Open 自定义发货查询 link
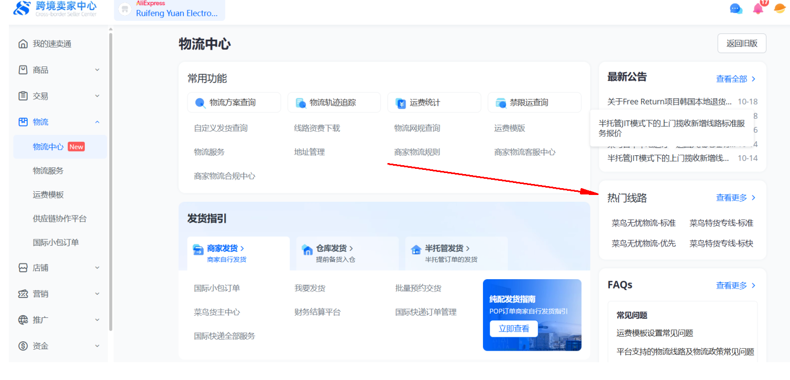790x380 pixels. point(221,128)
